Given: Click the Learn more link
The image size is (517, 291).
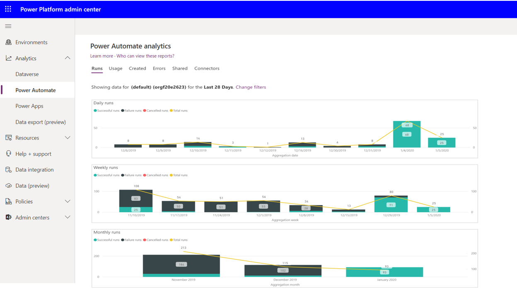Looking at the screenshot, I should point(102,56).
